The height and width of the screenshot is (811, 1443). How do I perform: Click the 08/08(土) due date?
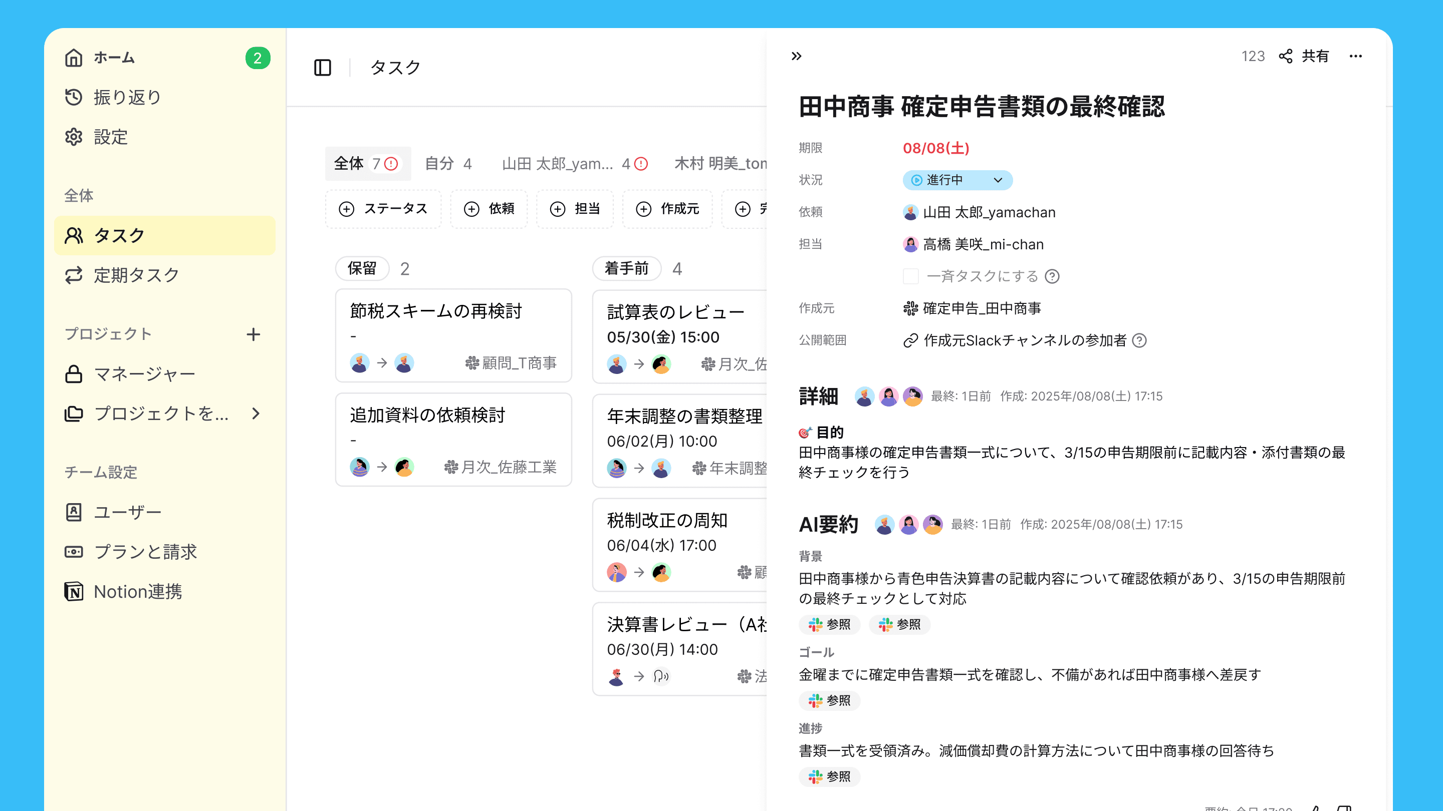pyautogui.click(x=935, y=148)
